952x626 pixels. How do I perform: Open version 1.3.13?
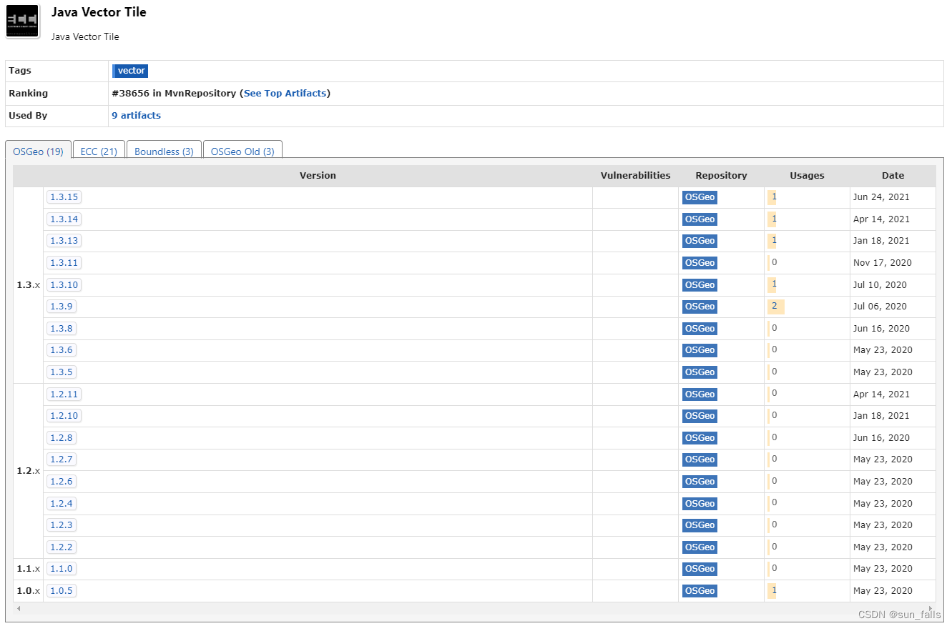pos(64,241)
